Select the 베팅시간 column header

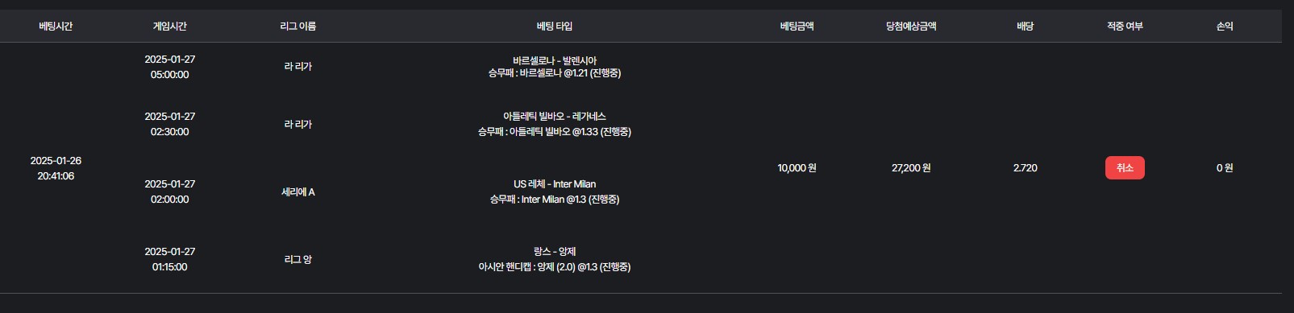point(56,26)
